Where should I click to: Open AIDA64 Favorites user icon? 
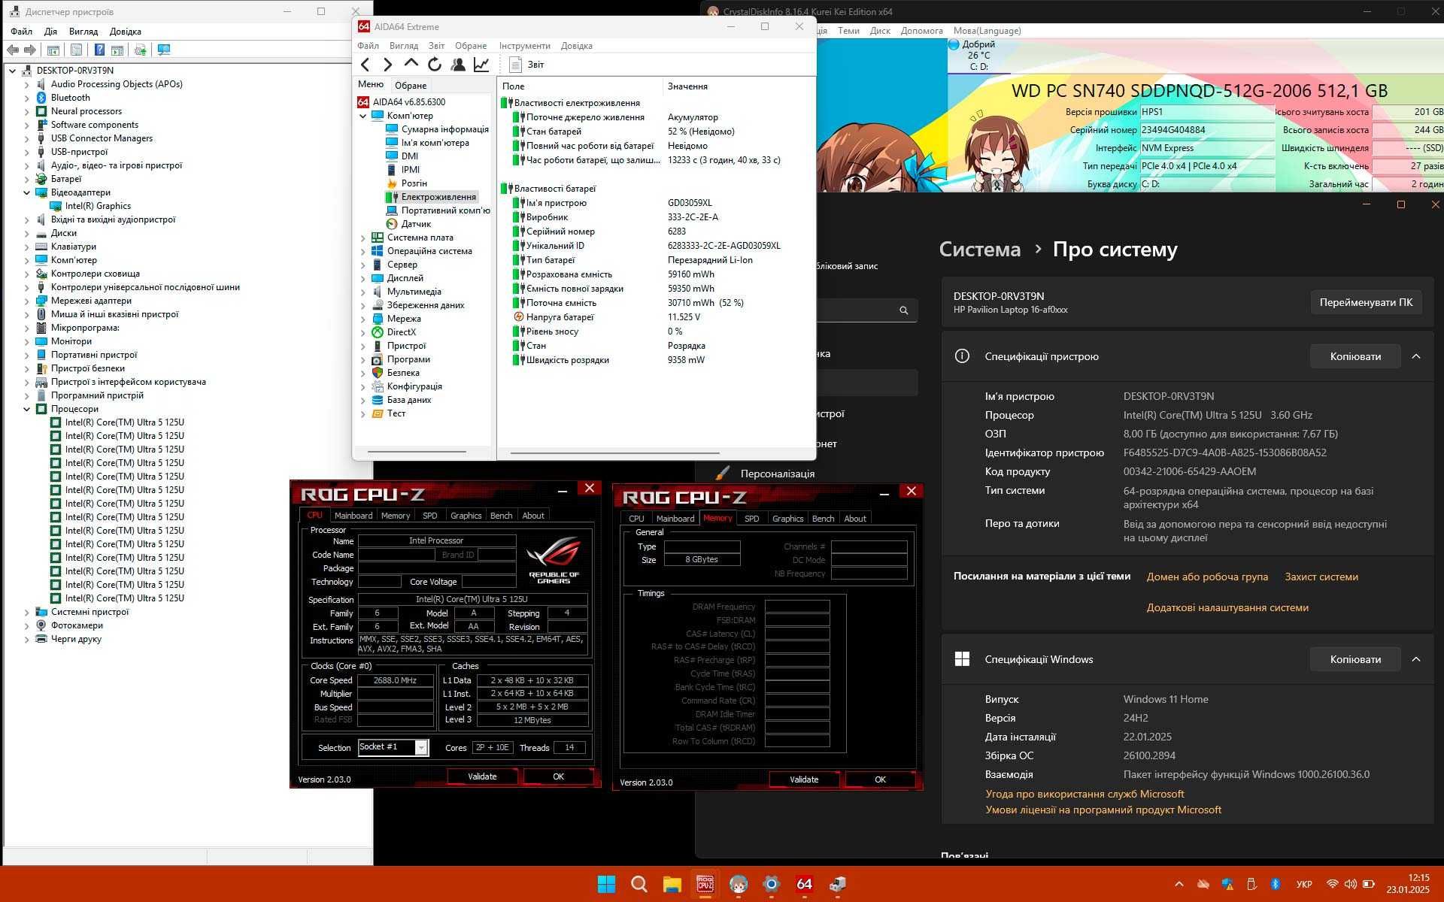(x=457, y=65)
